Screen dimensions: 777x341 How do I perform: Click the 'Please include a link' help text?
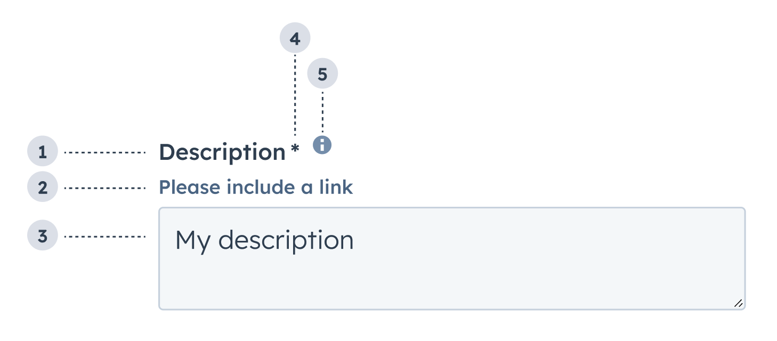click(256, 188)
